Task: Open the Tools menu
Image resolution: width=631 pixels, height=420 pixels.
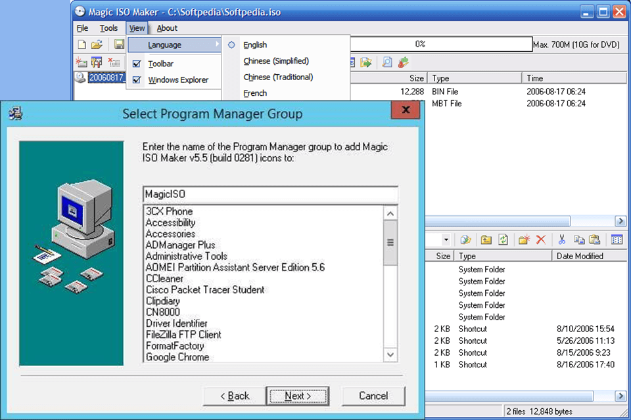Action: 108,28
